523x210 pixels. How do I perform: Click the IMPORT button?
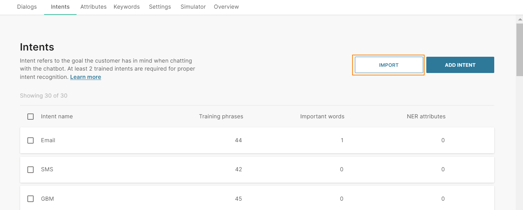389,65
